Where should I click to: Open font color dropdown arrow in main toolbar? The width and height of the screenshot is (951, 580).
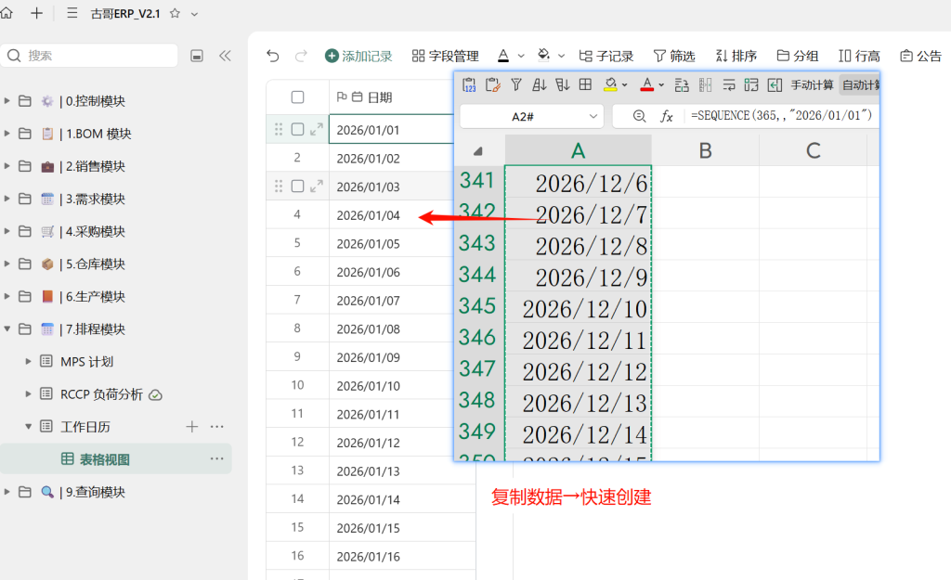[x=521, y=56]
